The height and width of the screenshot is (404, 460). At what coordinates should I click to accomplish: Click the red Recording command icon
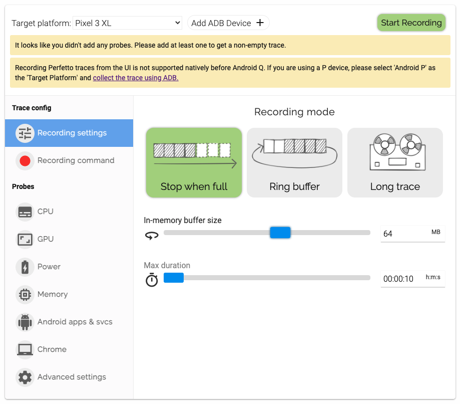click(x=25, y=161)
